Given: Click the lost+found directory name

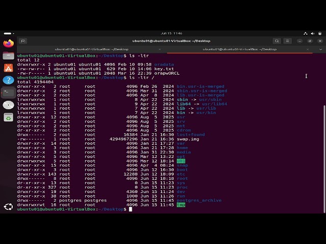Looking at the screenshot, I should point(191,135).
